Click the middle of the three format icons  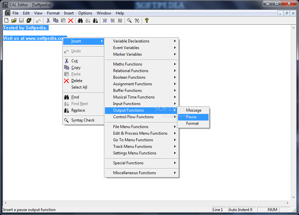tap(112, 20)
